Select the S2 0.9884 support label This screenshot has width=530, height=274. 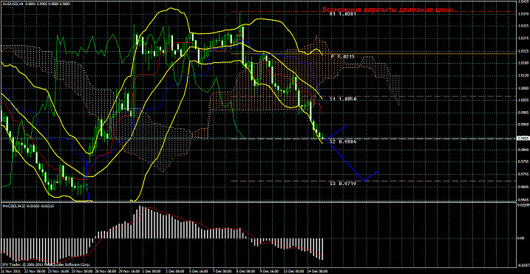[x=342, y=141]
